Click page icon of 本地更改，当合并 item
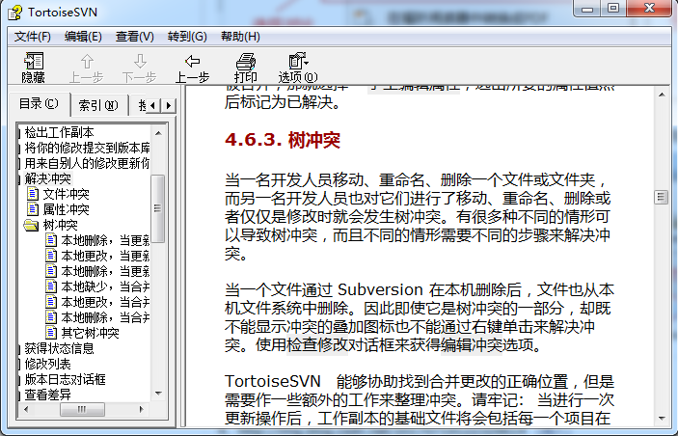Viewport: 678px width, 436px height. pyautogui.click(x=51, y=302)
